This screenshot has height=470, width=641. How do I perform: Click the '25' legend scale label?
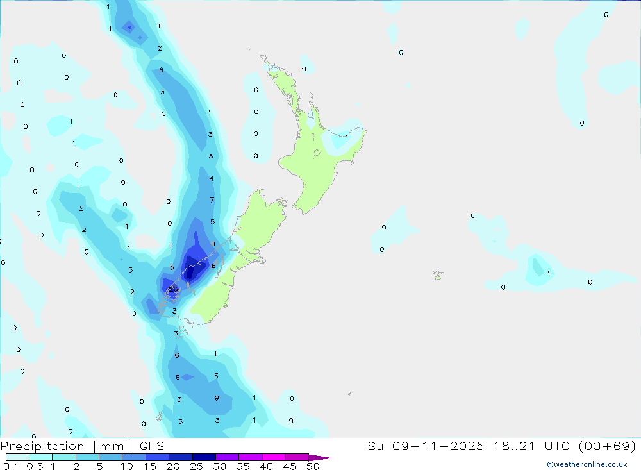pos(197,466)
